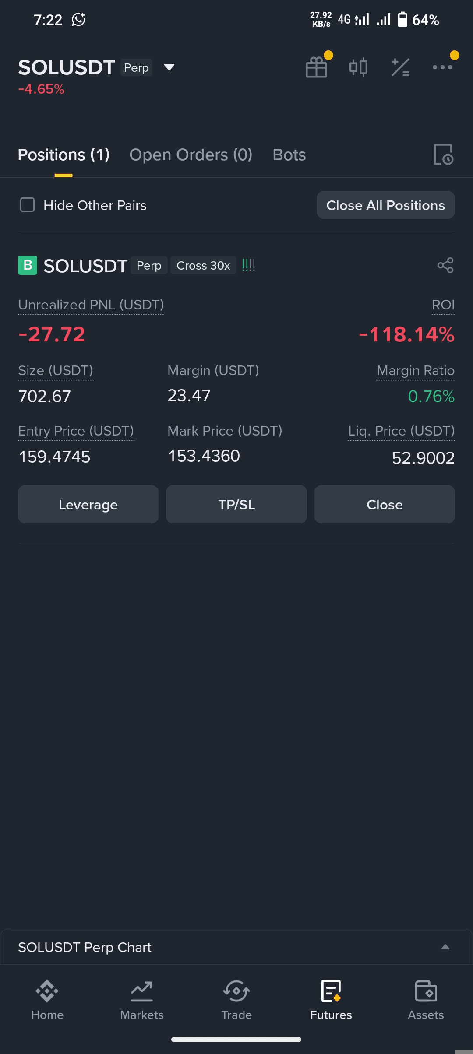Tap the Unrealized PNL (USDT) label
Image resolution: width=473 pixels, height=1054 pixels.
click(x=91, y=305)
